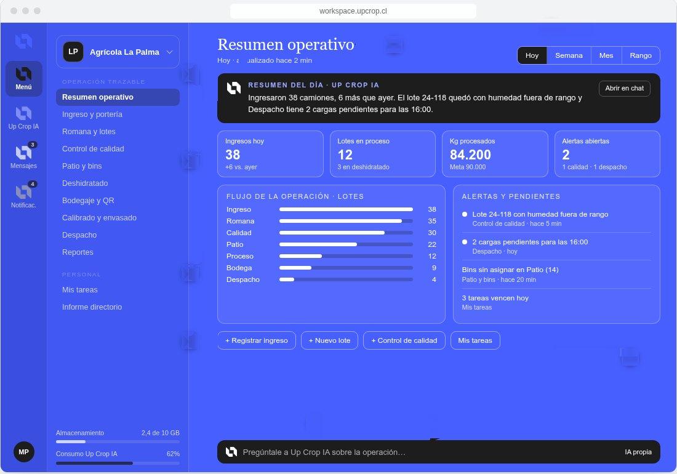Click the IA propia label in chat bar
This screenshot has height=474, width=677.
pos(638,452)
